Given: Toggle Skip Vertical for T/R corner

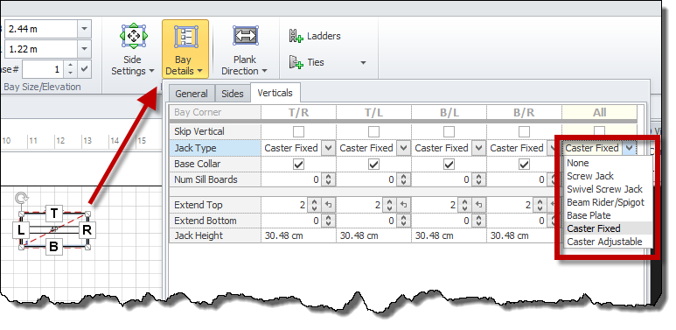Looking at the screenshot, I should [x=298, y=131].
